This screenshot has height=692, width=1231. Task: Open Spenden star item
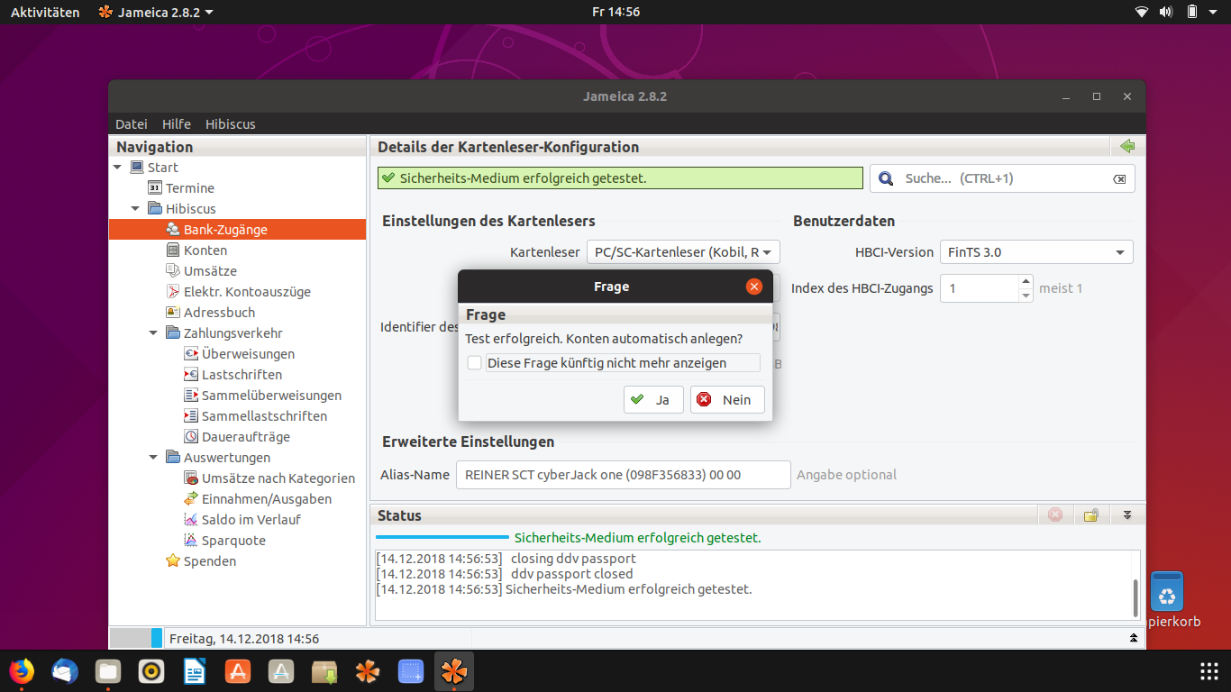201,561
